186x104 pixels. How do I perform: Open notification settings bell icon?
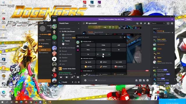(141, 23)
